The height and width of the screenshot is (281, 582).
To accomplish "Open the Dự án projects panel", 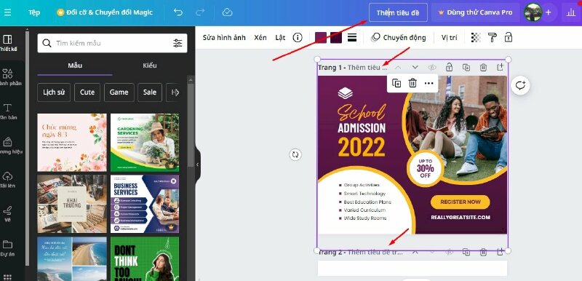I will click(x=7, y=248).
